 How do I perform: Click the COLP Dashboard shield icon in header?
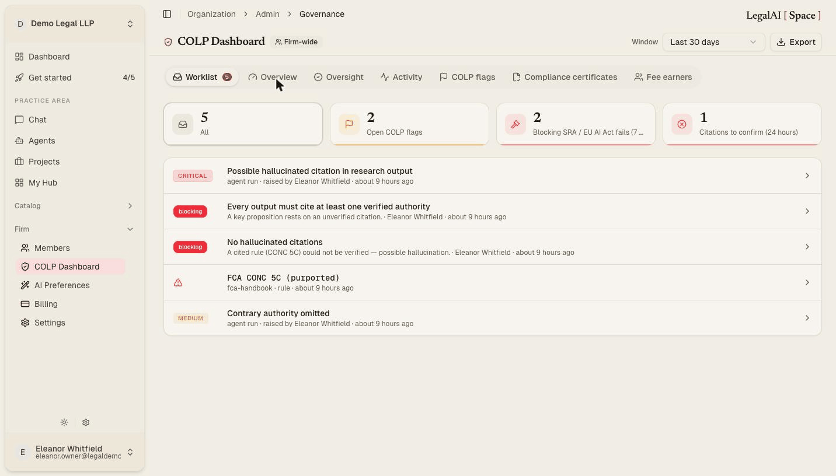(168, 42)
